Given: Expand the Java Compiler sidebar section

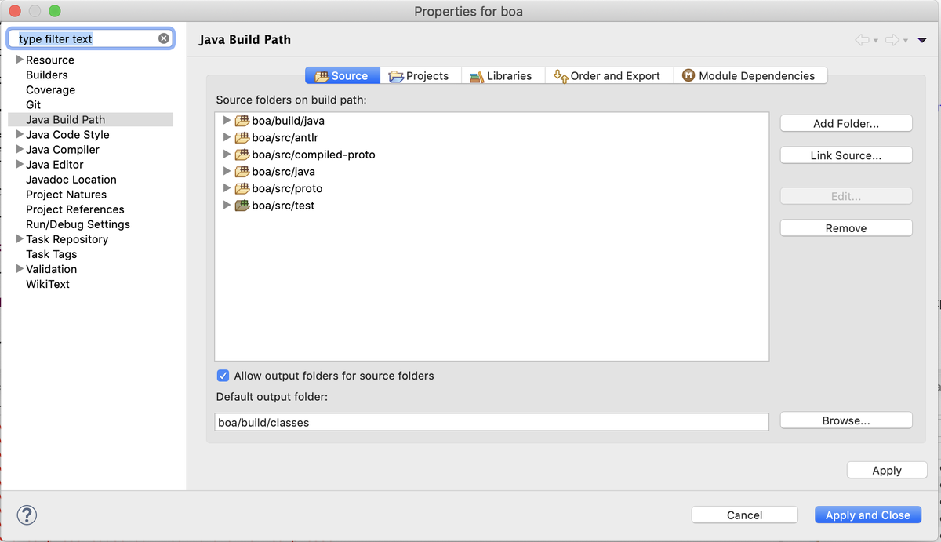Looking at the screenshot, I should tap(19, 149).
